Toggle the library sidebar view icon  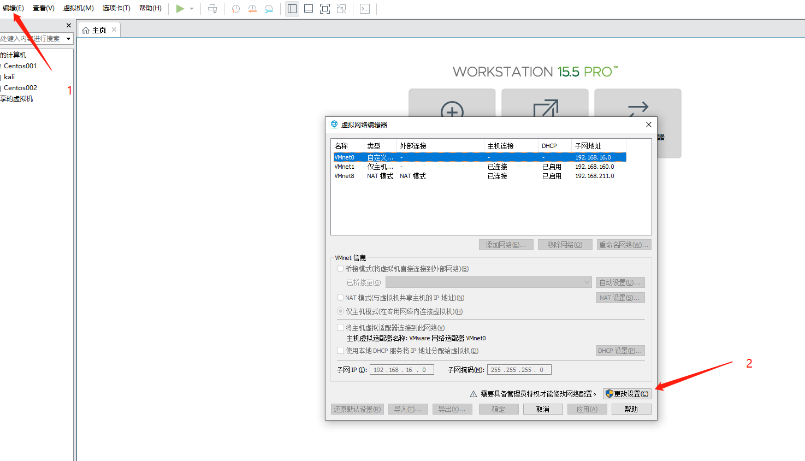tap(292, 9)
